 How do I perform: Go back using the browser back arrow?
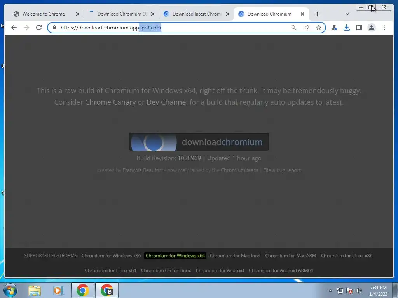pyautogui.click(x=14, y=28)
